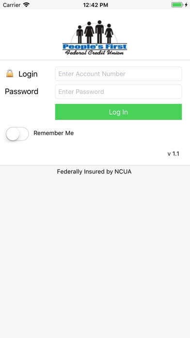Tap the People's First Federal Credit Union logo
This screenshot has height=338, width=190.
95,38
